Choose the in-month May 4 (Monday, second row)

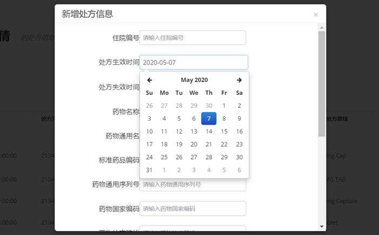[x=164, y=119]
